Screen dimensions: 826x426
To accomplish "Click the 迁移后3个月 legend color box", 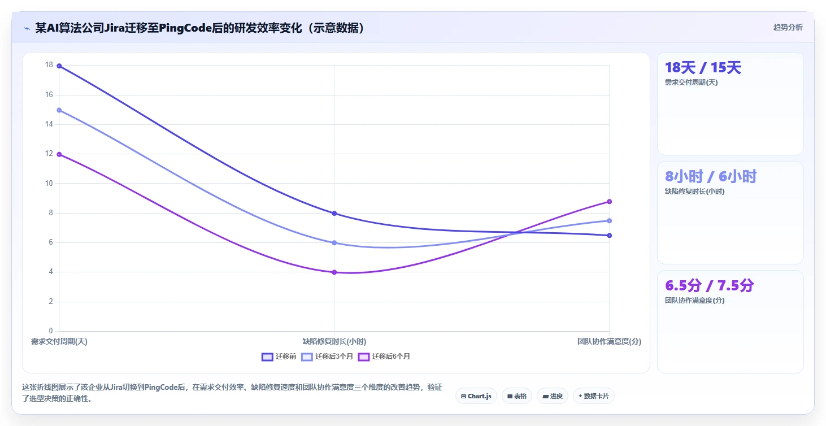I will (x=307, y=357).
